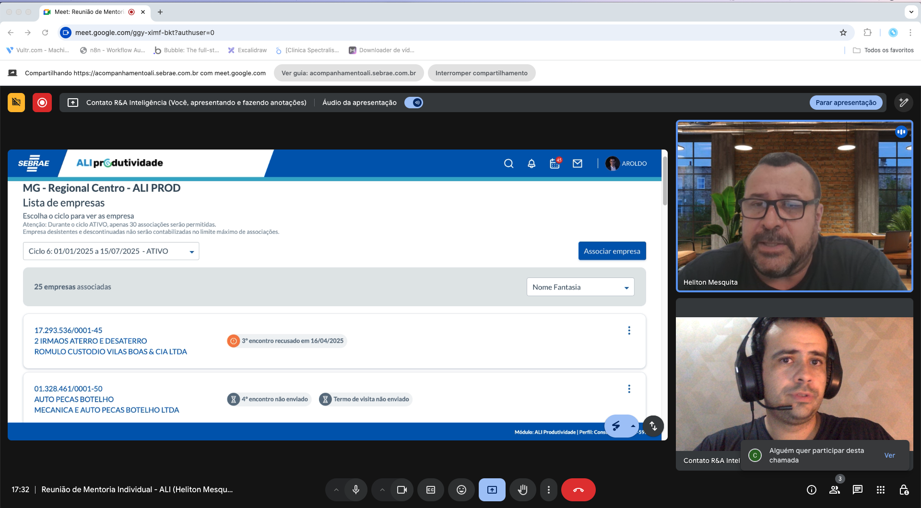Open the mail envelope icon in ALI header

pos(578,163)
